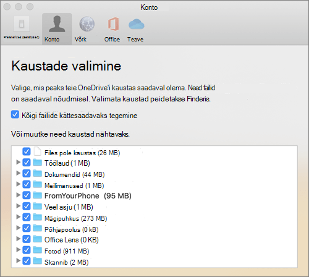Uncheck the Põhjapoolus folder checkbox
The height and width of the screenshot is (277, 309).
click(x=27, y=228)
